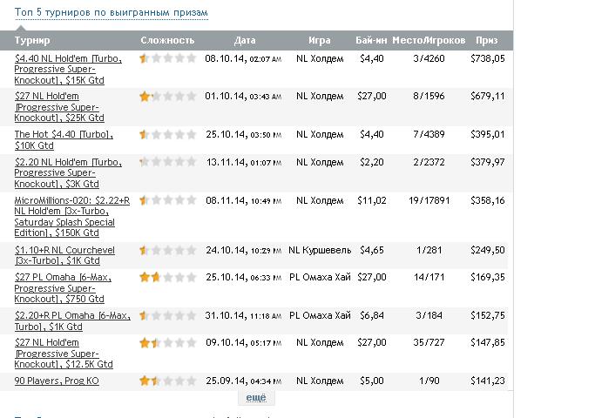Image resolution: width=595 pixels, height=418 pixels.
Task: Click star rating of $12.5K Gtd tournament
Action: pyautogui.click(x=167, y=343)
